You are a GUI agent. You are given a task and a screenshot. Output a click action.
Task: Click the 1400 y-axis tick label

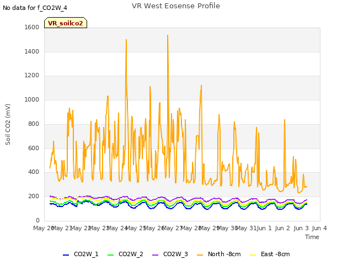(x=32, y=51)
